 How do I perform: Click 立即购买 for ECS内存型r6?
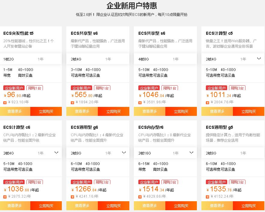(x=181, y=206)
